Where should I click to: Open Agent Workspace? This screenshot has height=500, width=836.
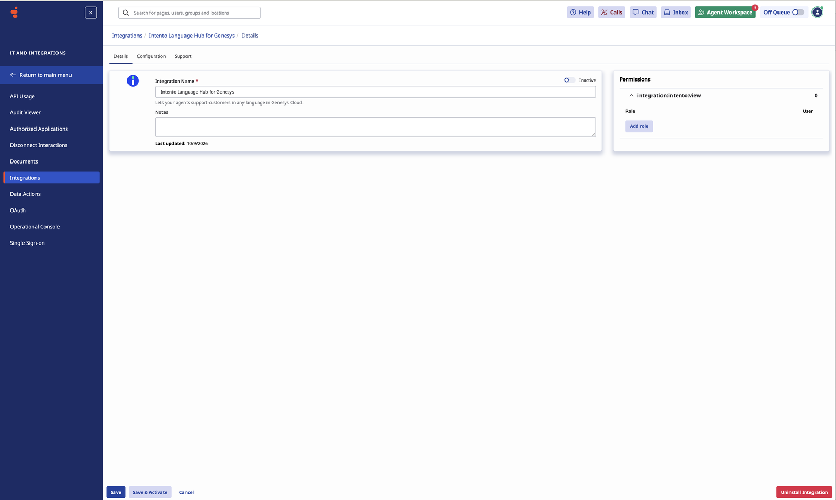pos(725,13)
